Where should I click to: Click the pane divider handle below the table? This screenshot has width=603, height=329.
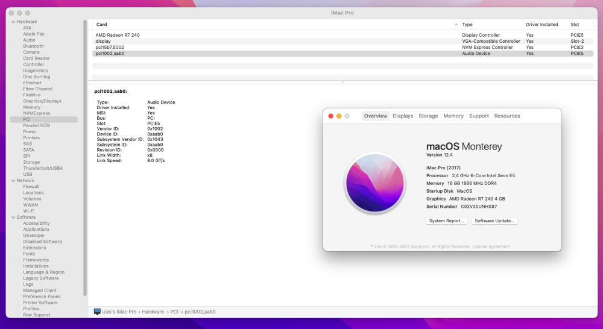(343, 82)
